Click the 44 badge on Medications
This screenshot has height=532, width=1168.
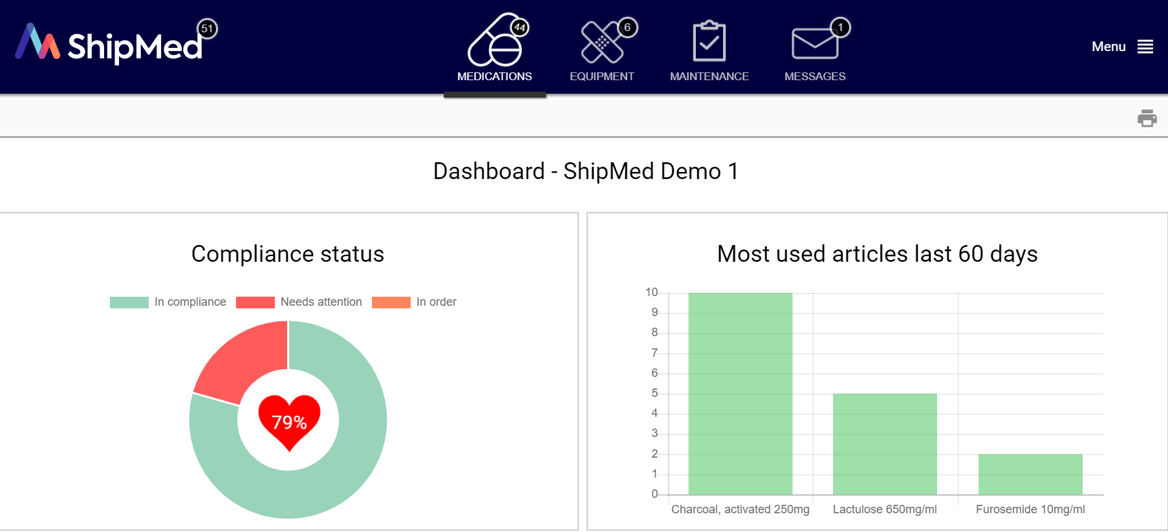[x=520, y=27]
